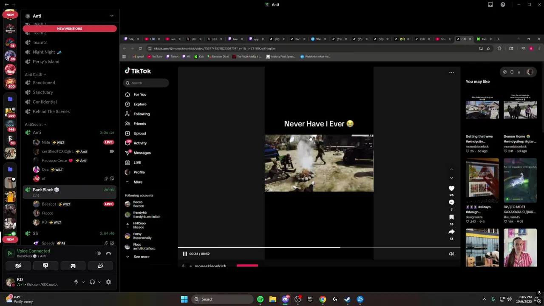Open new browser tab plus
Screen dimensions: 544x306
(499, 39)
